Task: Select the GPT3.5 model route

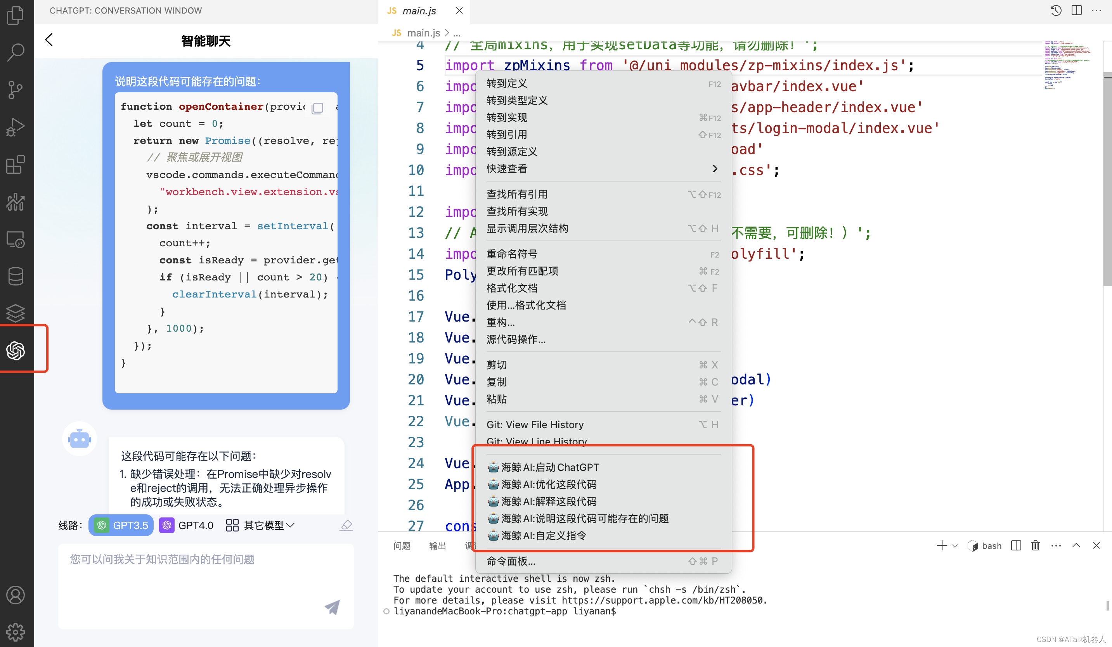Action: [x=121, y=525]
